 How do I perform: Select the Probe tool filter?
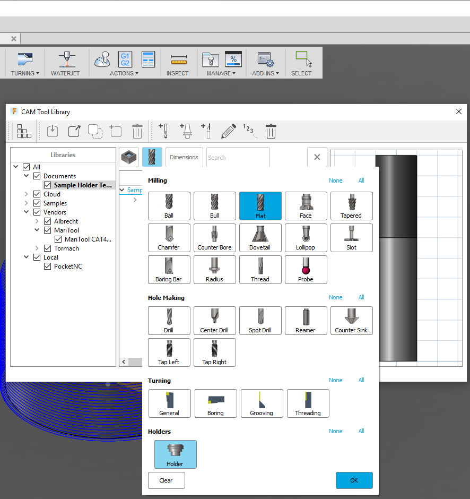[x=306, y=270]
